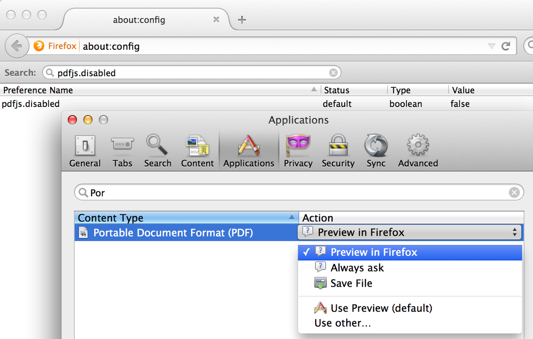Click the 'default' status cell
This screenshot has width=533, height=339.
[337, 104]
